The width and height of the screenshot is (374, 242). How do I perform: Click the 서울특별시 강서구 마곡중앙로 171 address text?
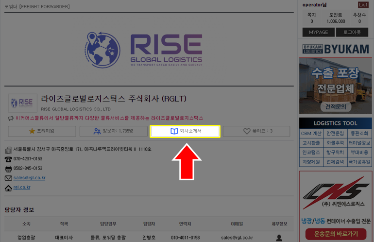(82, 149)
